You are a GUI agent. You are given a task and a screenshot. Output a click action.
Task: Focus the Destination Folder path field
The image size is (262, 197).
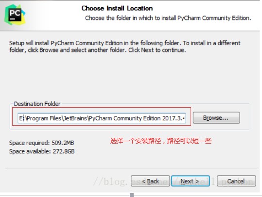coord(102,118)
